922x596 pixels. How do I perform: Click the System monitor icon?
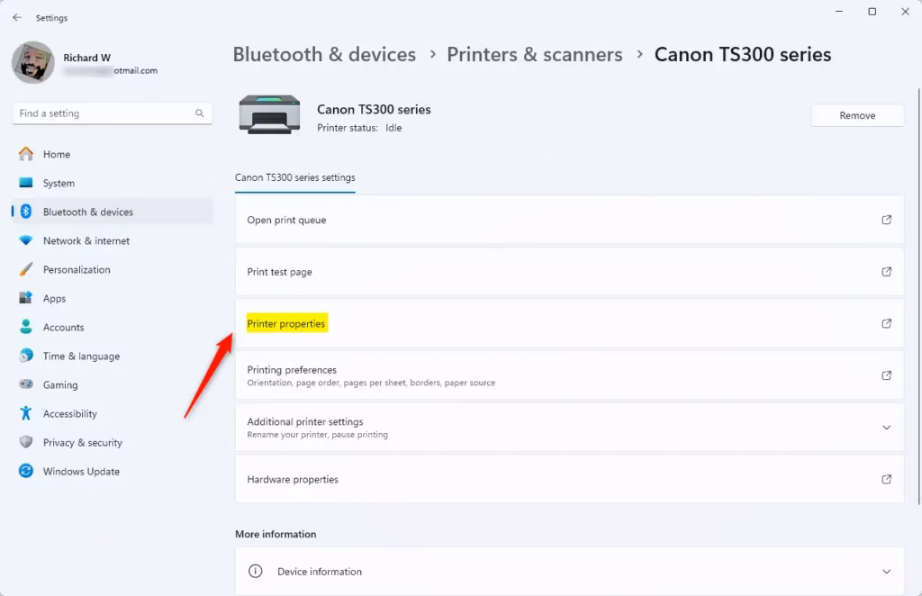pos(26,183)
